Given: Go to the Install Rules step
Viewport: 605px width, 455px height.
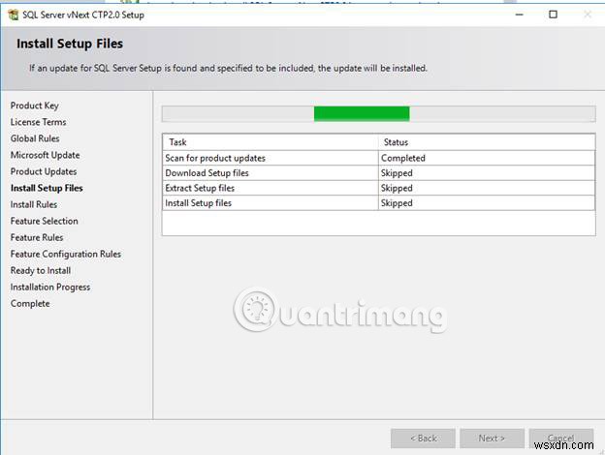Looking at the screenshot, I should 34,204.
